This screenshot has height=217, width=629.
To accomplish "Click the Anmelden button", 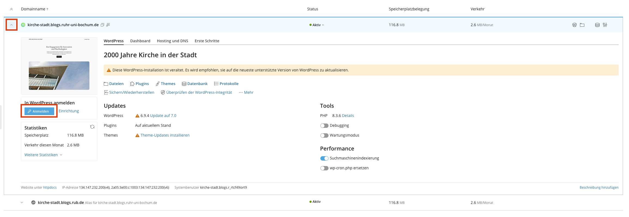I will point(39,111).
